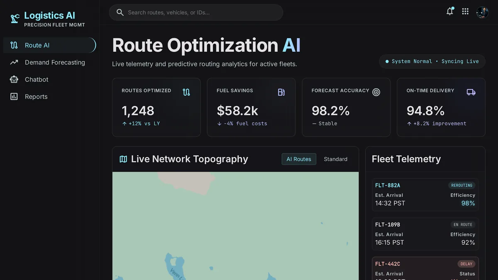Click the 98.2% forecast accuracy value
498x280 pixels.
pos(331,111)
